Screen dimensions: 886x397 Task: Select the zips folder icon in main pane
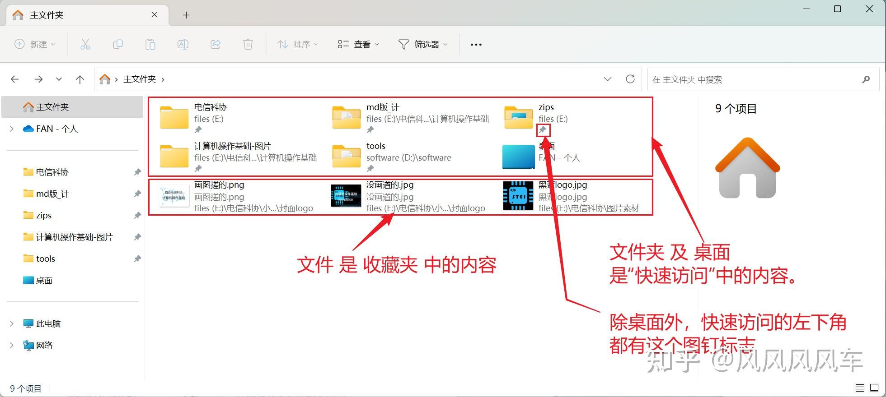coord(518,117)
